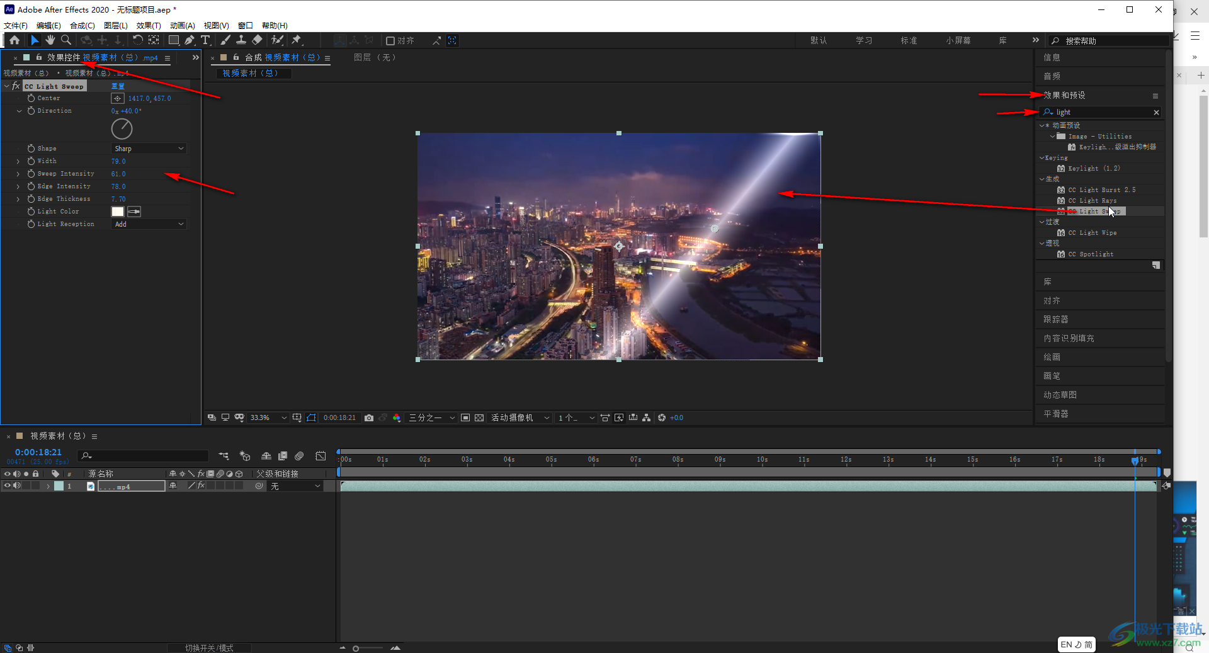
Task: Select the Rotation tool
Action: point(137,40)
